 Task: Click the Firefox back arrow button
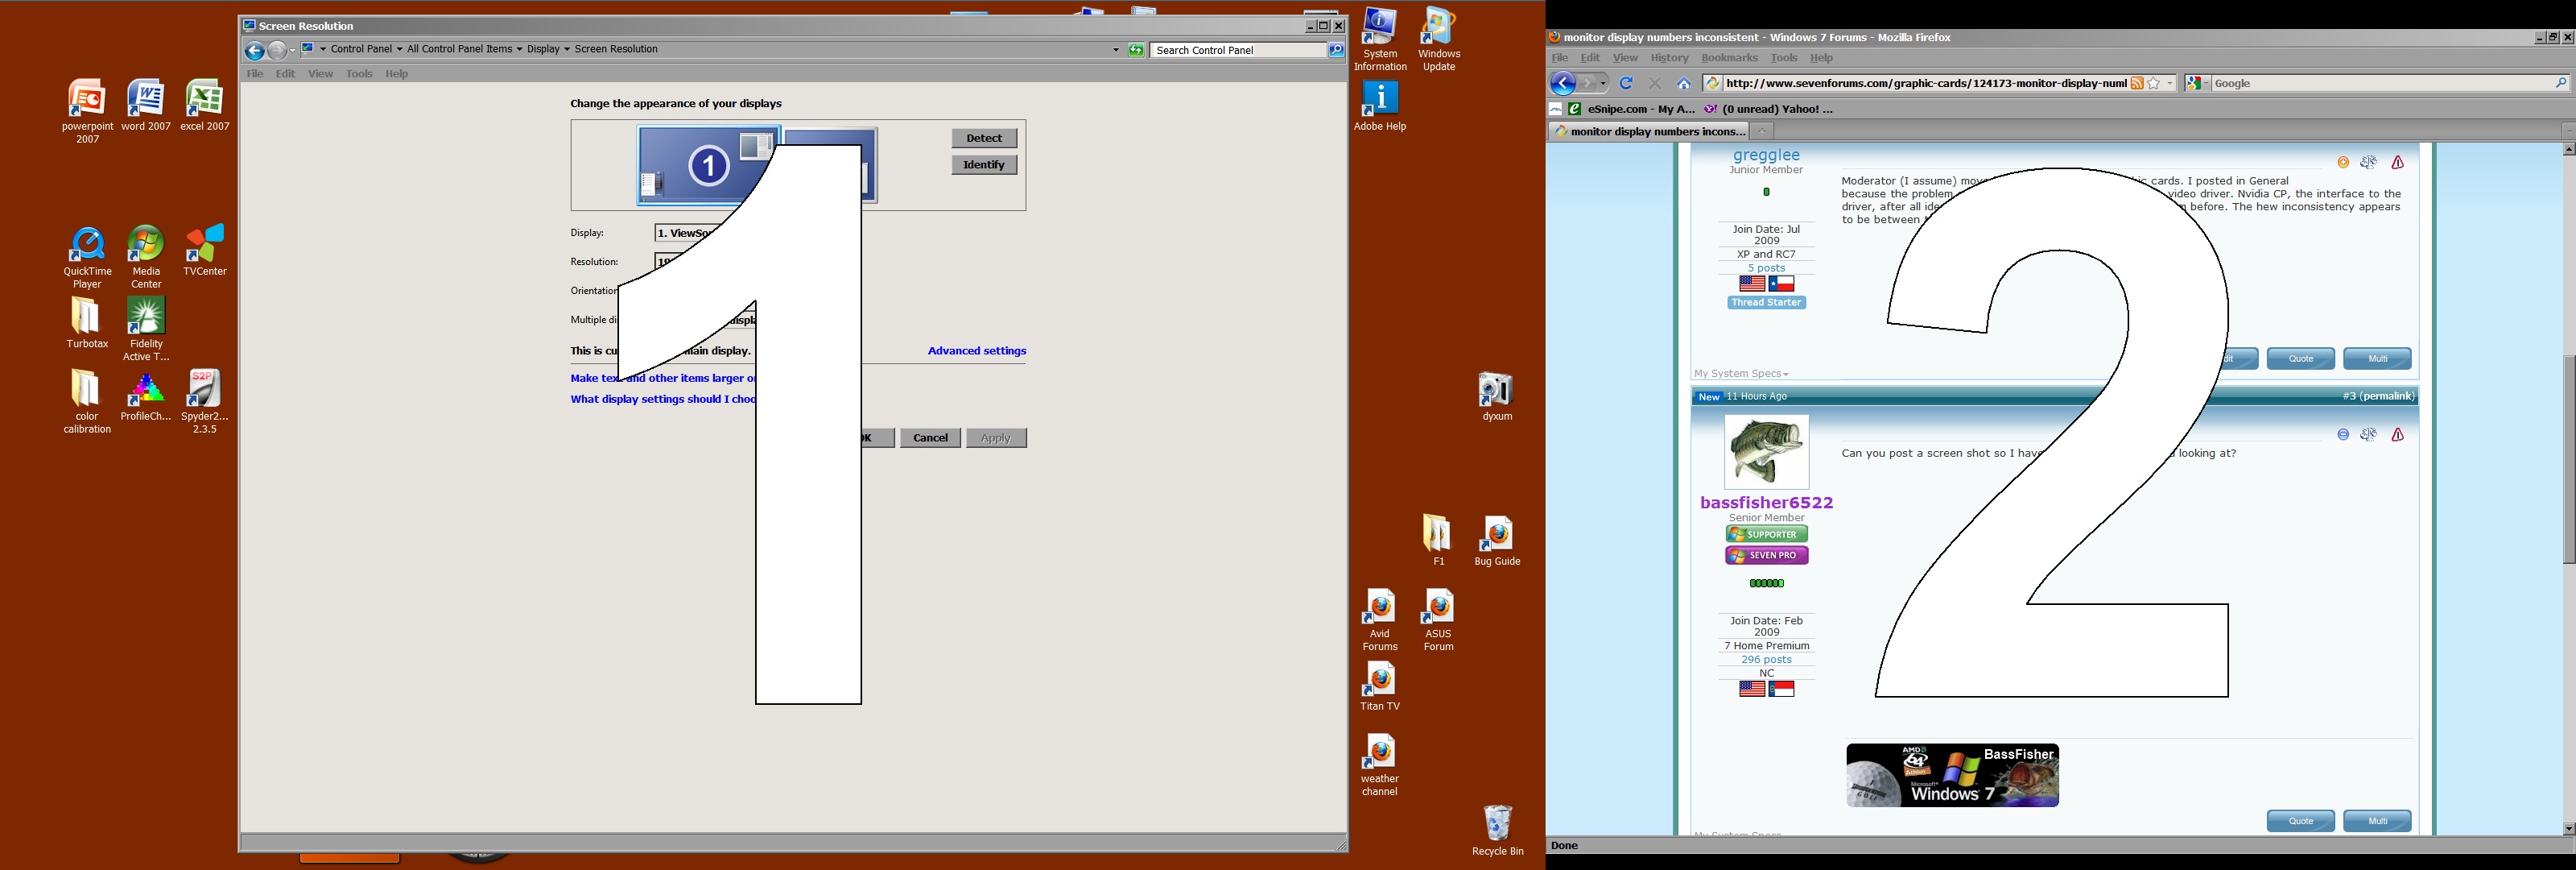[x=1563, y=83]
